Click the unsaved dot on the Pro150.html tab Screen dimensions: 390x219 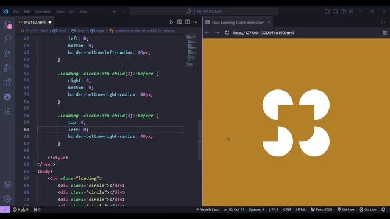click(x=50, y=22)
